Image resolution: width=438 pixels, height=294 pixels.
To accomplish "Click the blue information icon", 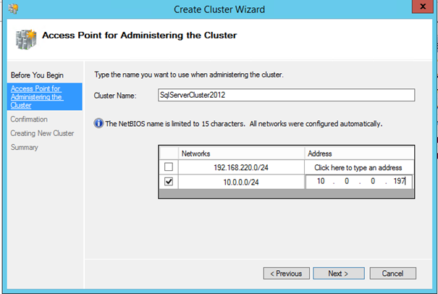I will pyautogui.click(x=99, y=124).
